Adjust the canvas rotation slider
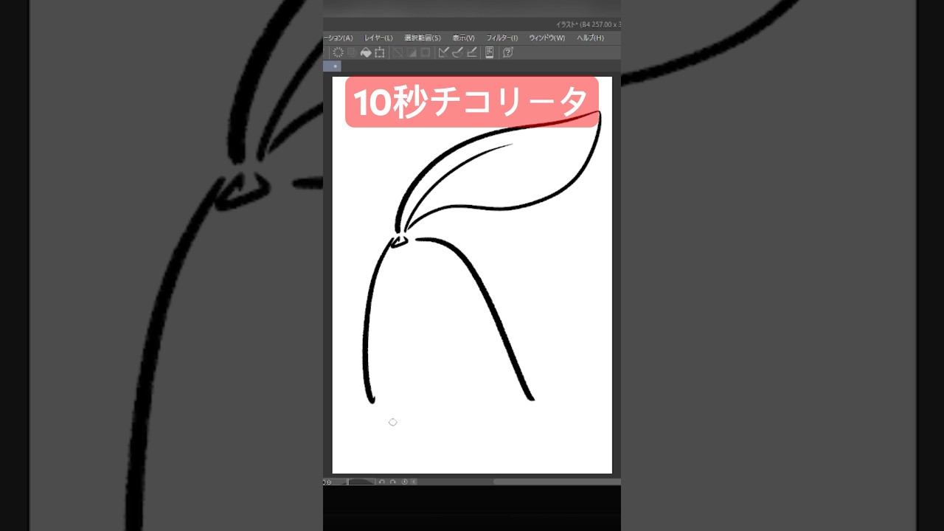The height and width of the screenshot is (531, 944). coord(361,482)
